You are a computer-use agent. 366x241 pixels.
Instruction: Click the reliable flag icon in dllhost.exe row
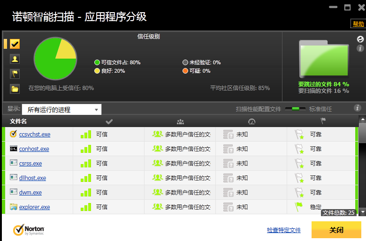click(299, 178)
